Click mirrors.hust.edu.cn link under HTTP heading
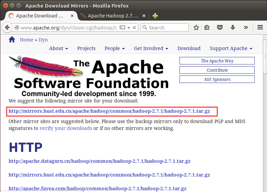 pyautogui.click(x=109, y=175)
